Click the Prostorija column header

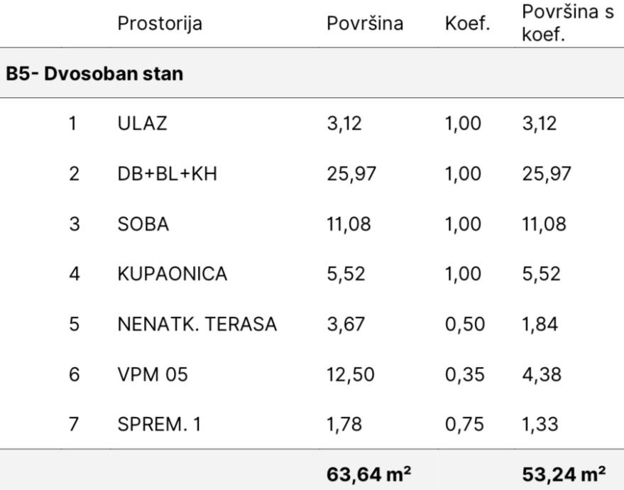pos(160,23)
